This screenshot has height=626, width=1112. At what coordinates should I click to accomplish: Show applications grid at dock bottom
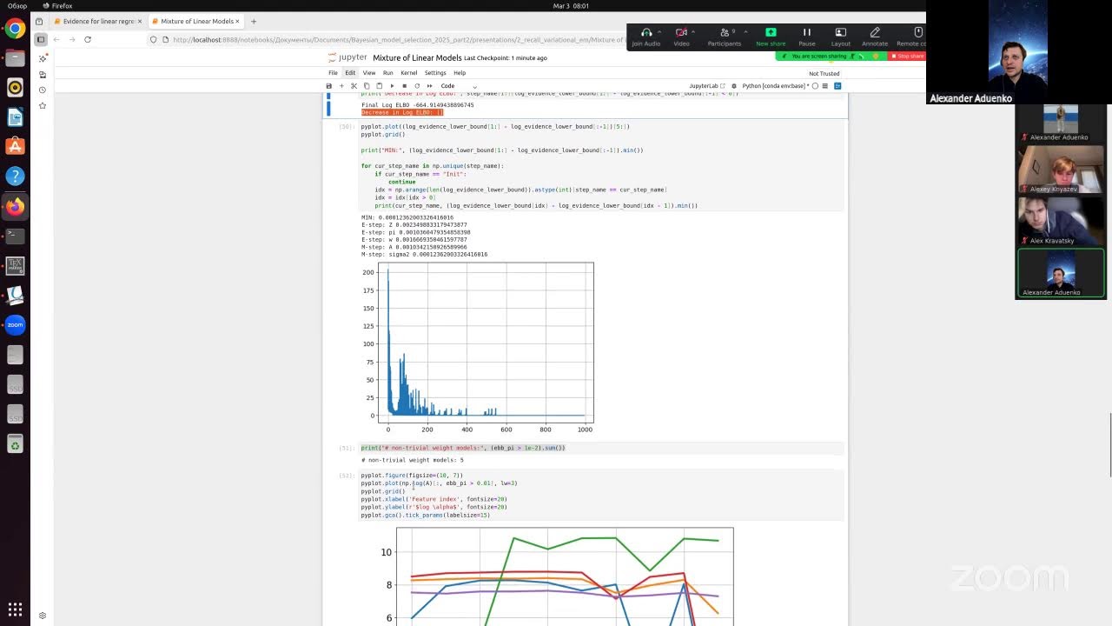coord(15,609)
